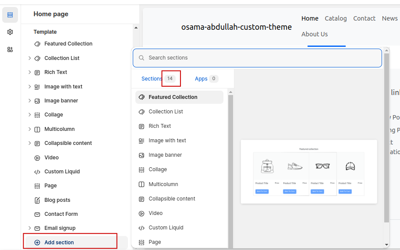This screenshot has width=400, height=250.
Task: Expand the Collection List section
Action: click(x=29, y=58)
